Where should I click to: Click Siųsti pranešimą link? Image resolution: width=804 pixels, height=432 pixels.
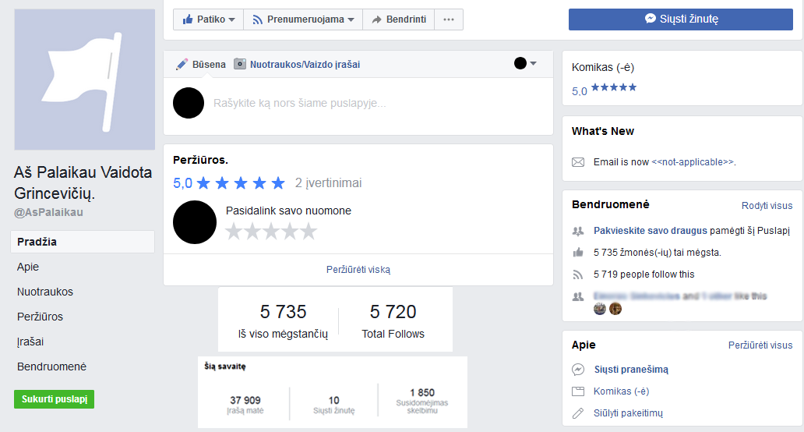point(631,370)
